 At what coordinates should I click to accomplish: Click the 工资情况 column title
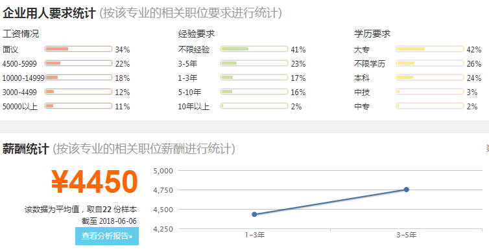click(x=21, y=34)
